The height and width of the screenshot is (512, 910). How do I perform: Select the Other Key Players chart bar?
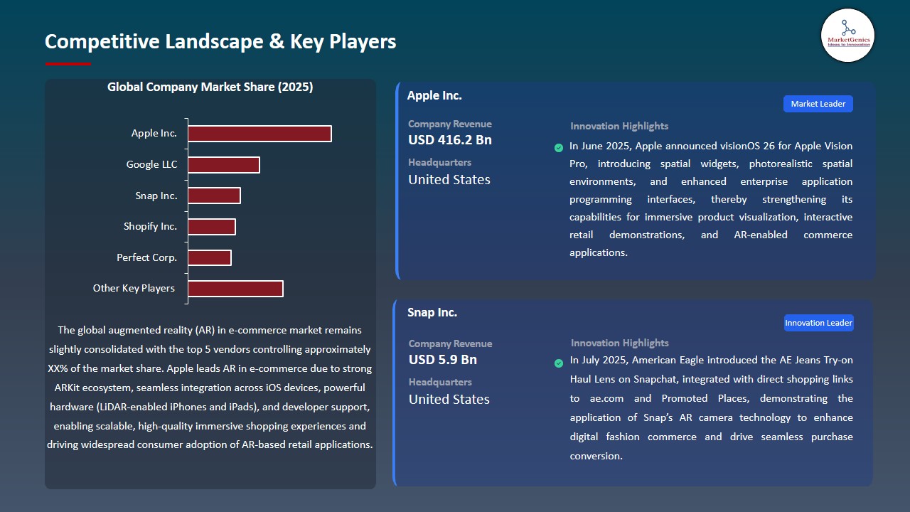tap(235, 289)
